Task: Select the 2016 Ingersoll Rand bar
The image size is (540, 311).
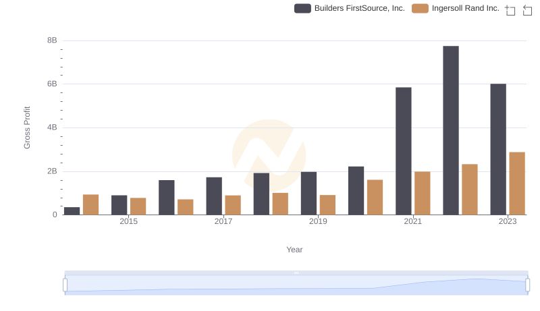Action: (185, 207)
